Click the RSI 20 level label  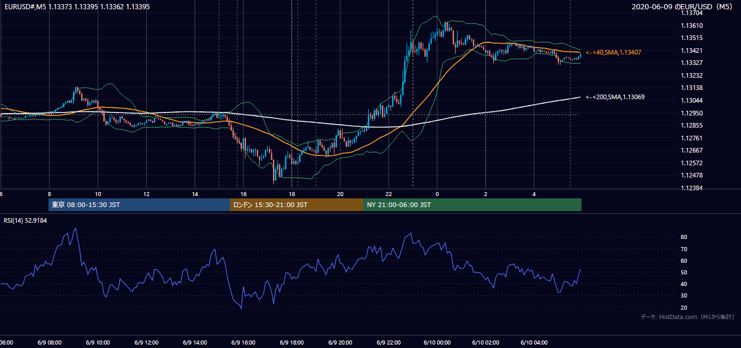(684, 307)
